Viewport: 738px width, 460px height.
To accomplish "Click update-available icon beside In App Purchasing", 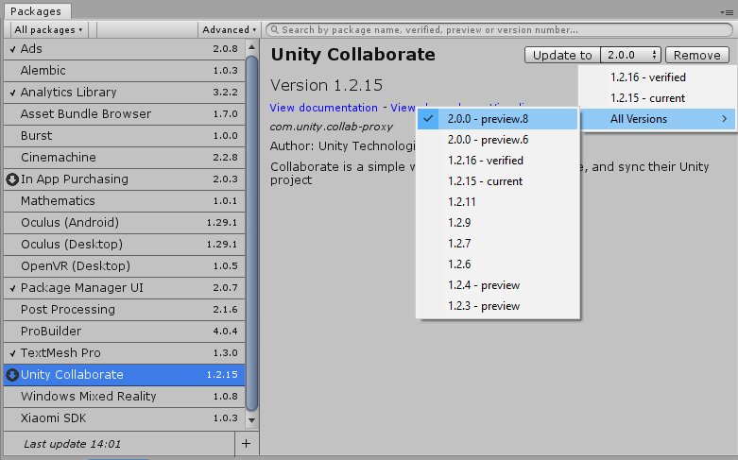I will coord(12,179).
